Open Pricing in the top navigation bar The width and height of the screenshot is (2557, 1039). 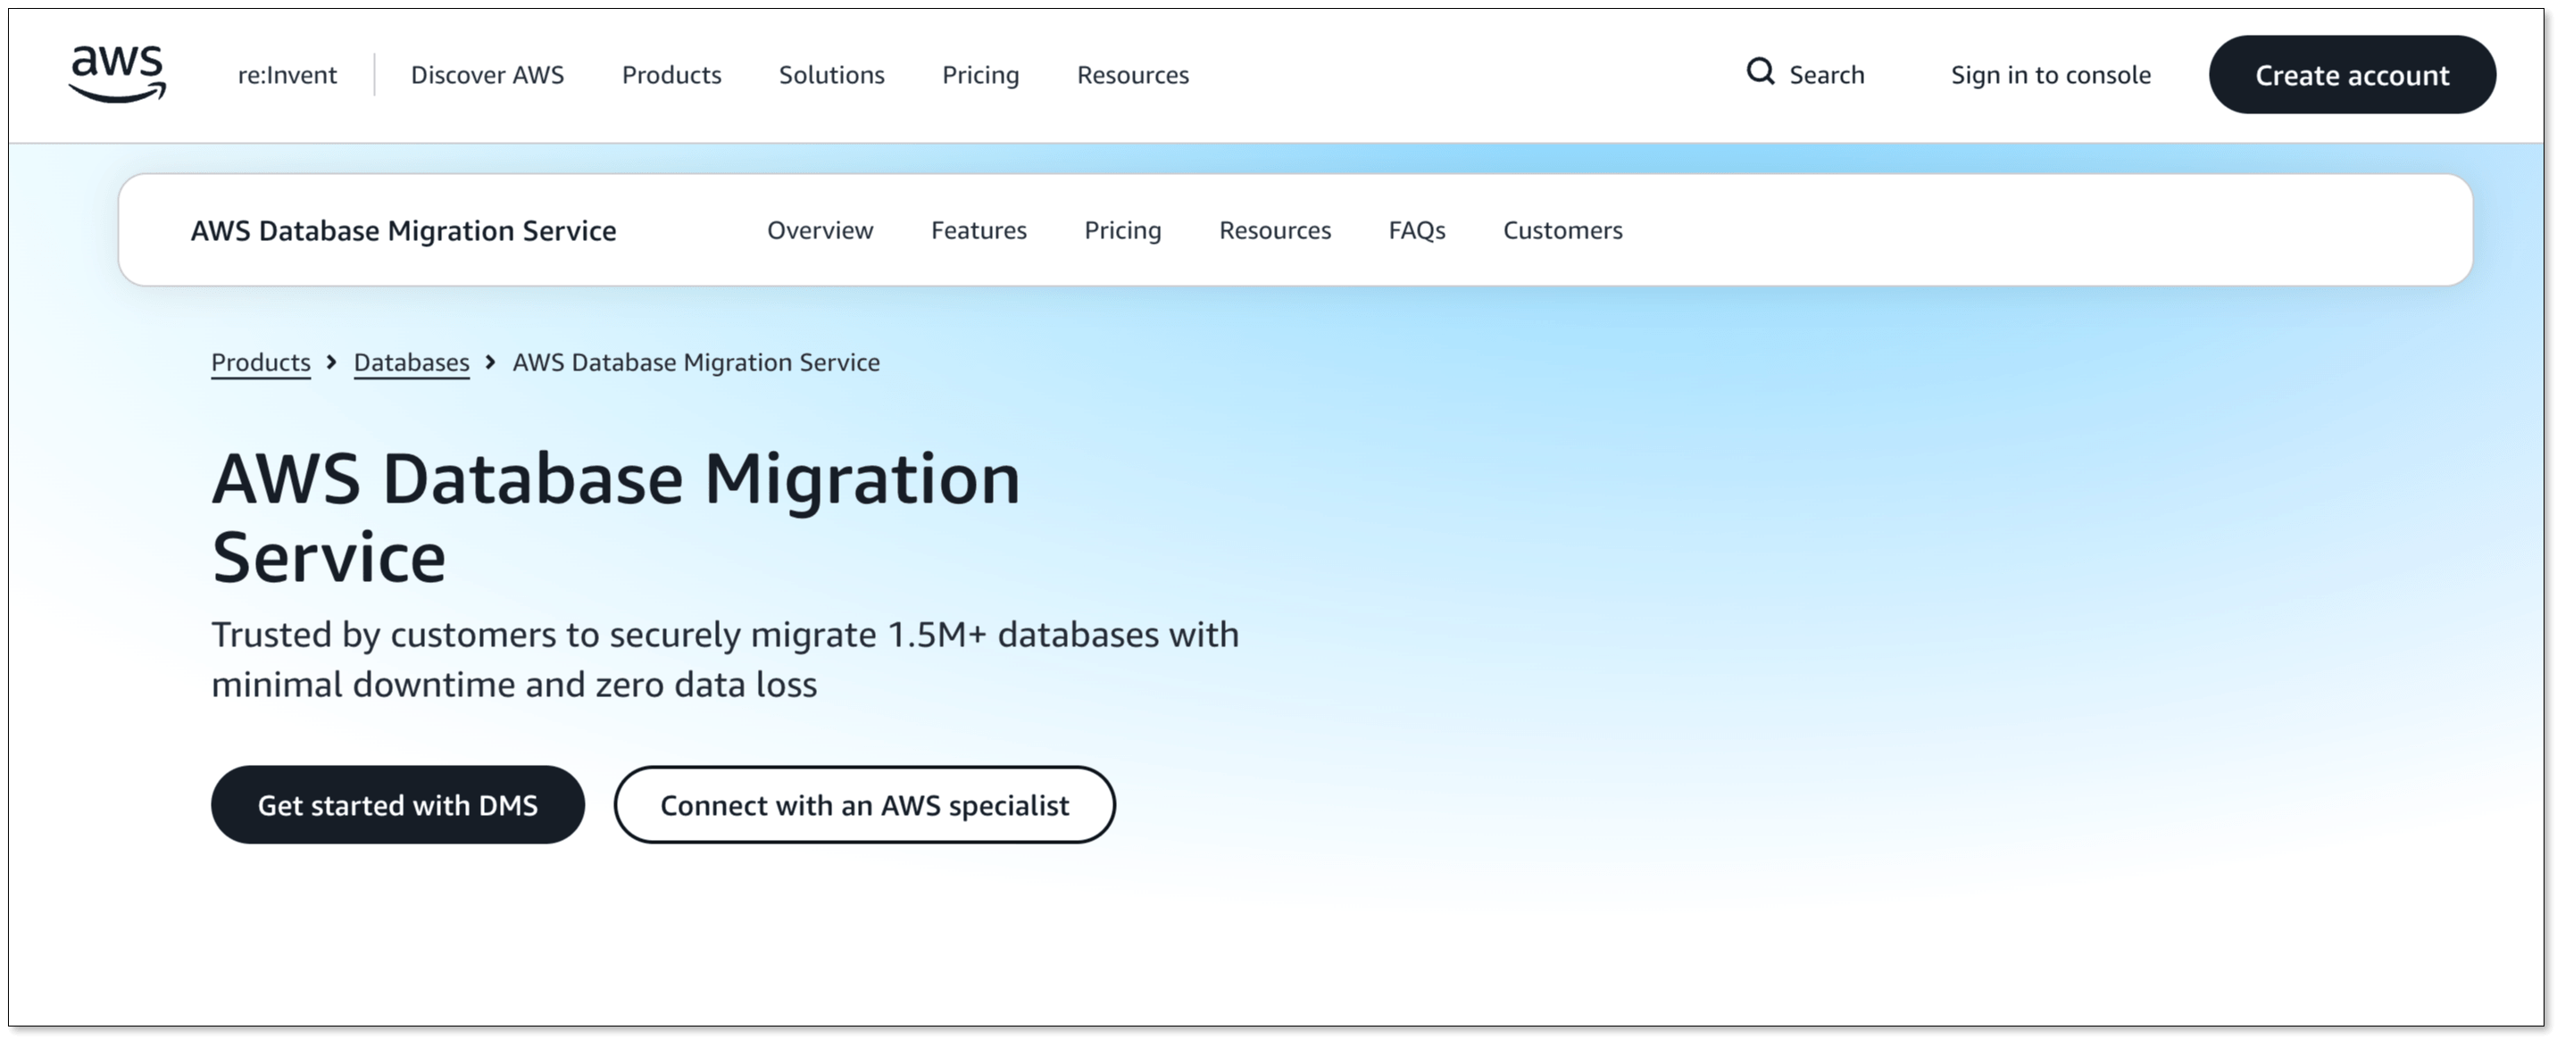pos(980,75)
